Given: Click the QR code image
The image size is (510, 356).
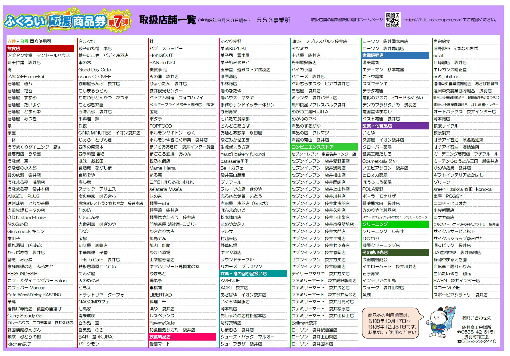Looking at the screenshot, I should click(393, 20).
